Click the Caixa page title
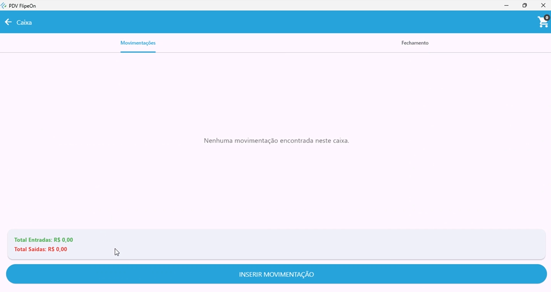The height and width of the screenshot is (292, 551). pos(24,23)
